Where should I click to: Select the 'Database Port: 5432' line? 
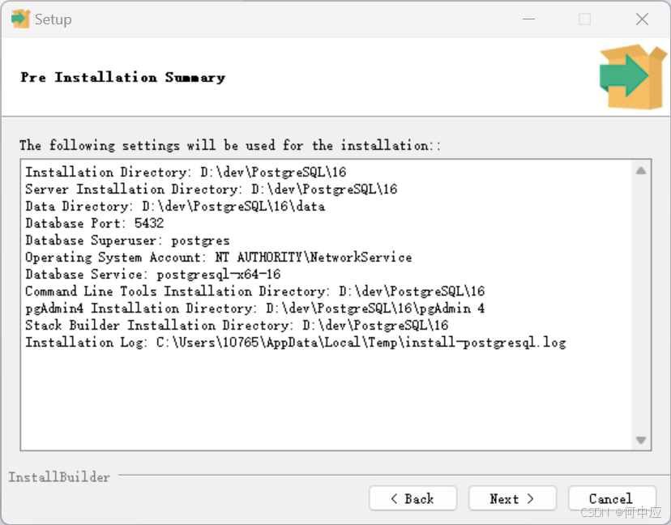95,223
